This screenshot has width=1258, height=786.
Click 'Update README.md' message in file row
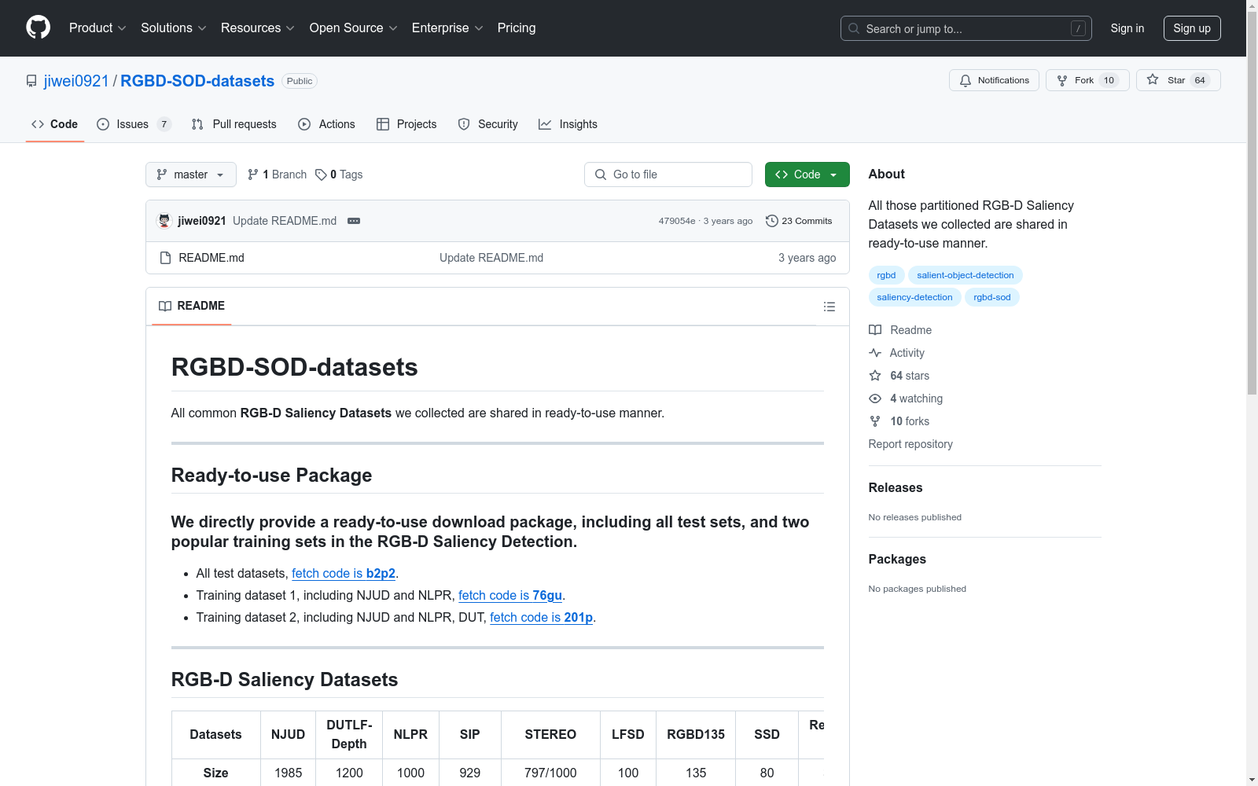[491, 258]
